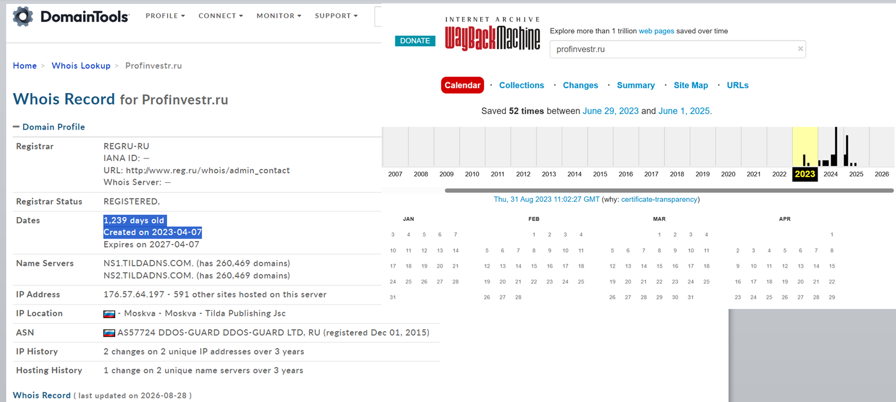Clear the Wayback search field with X

point(800,49)
